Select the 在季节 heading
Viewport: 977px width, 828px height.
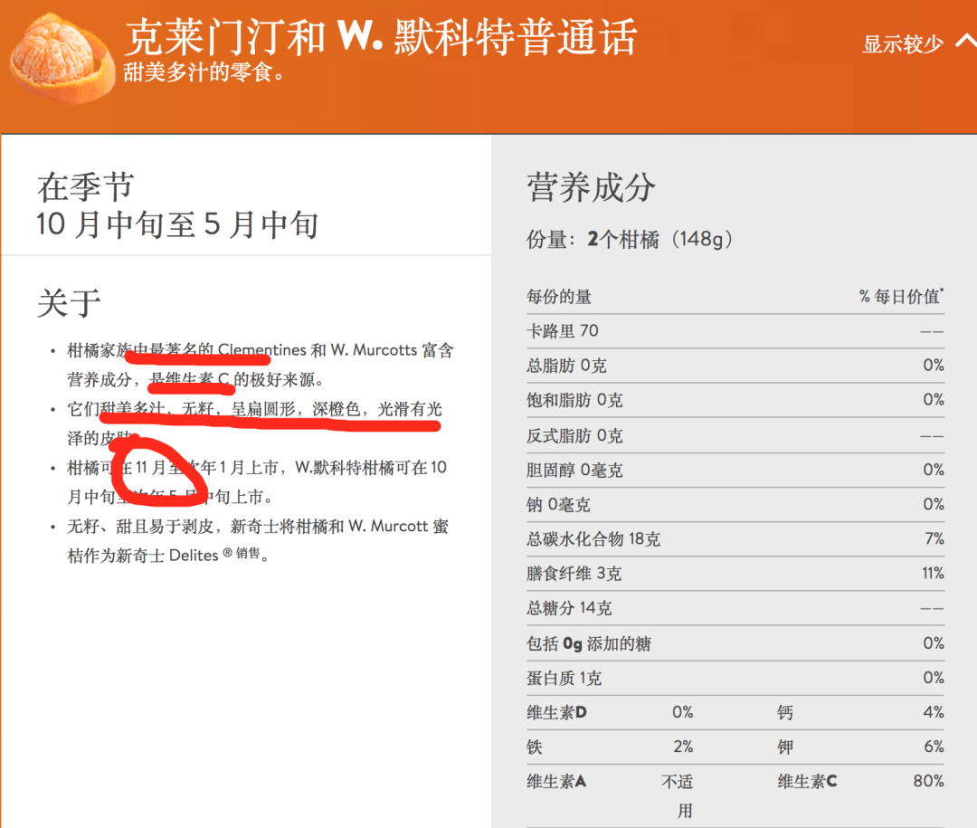pos(85,187)
